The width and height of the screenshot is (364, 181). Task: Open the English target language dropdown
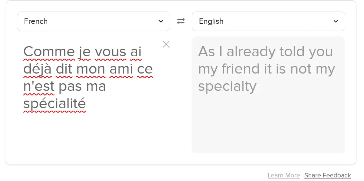[x=268, y=21]
